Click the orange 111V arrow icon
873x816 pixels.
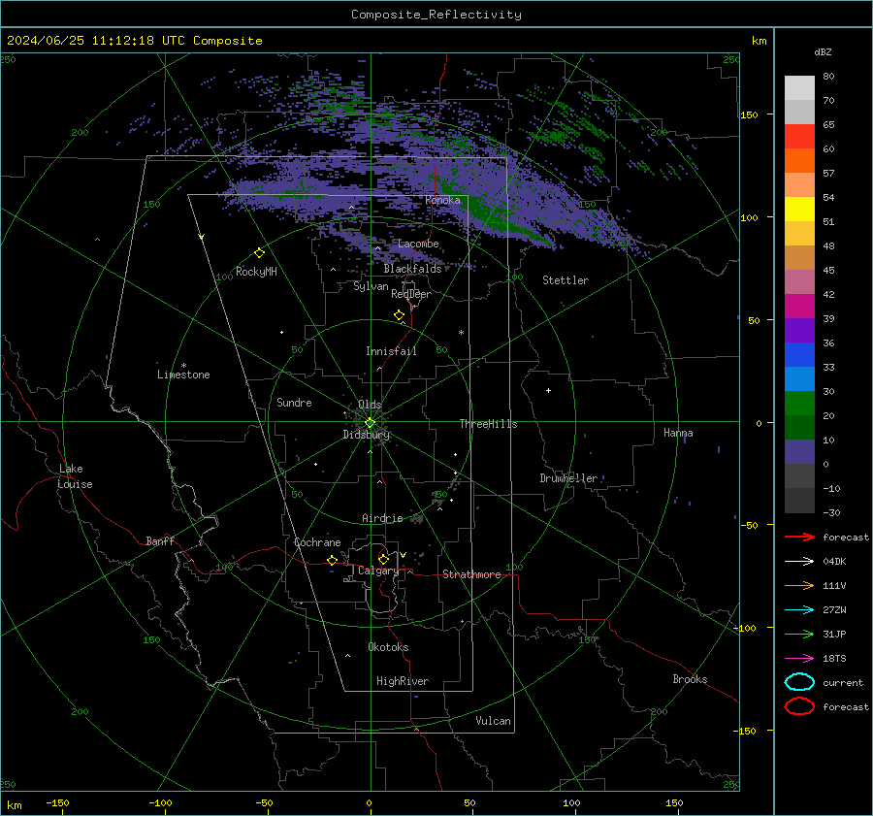(x=799, y=585)
